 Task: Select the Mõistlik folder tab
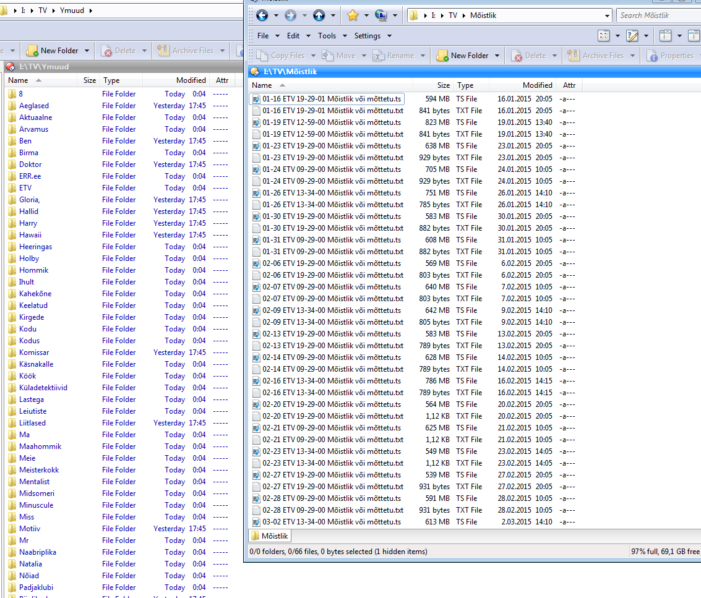tap(270, 536)
